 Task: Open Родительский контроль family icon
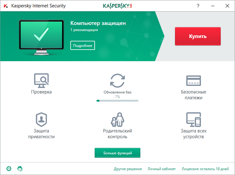117,120
